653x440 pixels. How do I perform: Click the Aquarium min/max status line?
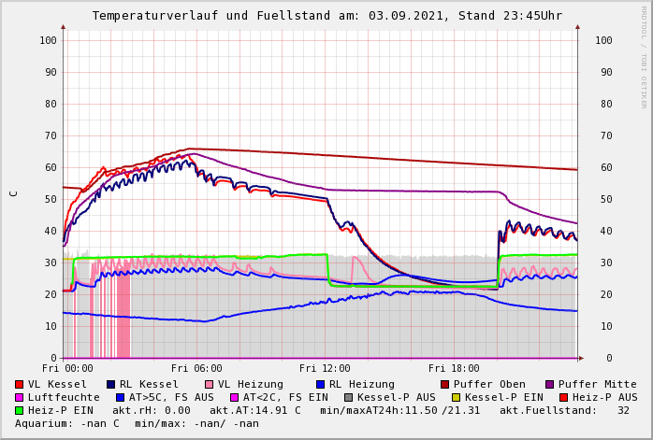coord(137,424)
